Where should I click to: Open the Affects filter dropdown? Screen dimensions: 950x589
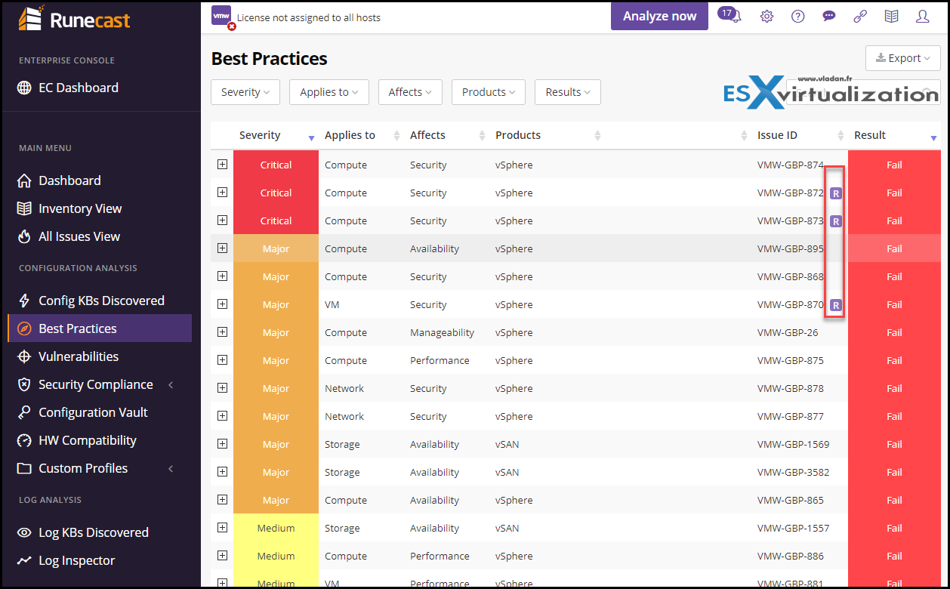[x=410, y=92]
